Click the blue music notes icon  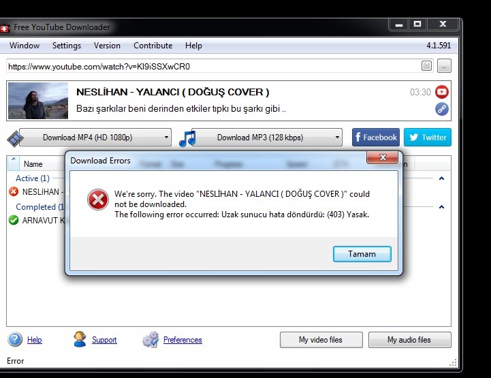187,138
